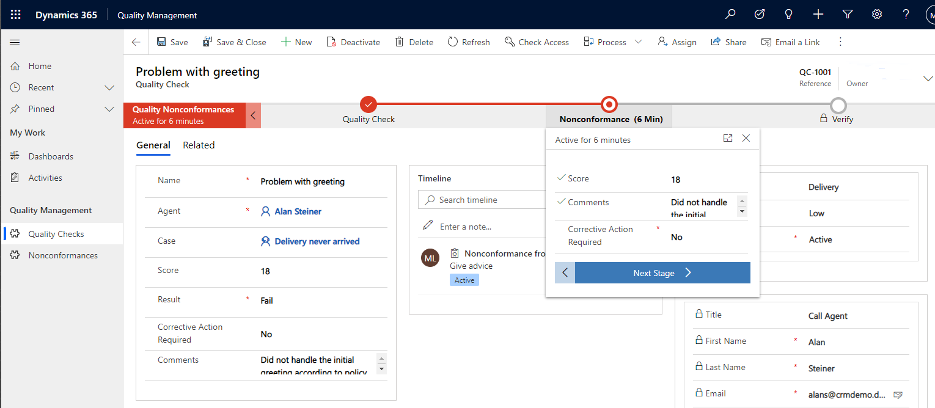Image resolution: width=935 pixels, height=408 pixels.
Task: Click the Score field value 18 on form
Action: [x=265, y=271]
